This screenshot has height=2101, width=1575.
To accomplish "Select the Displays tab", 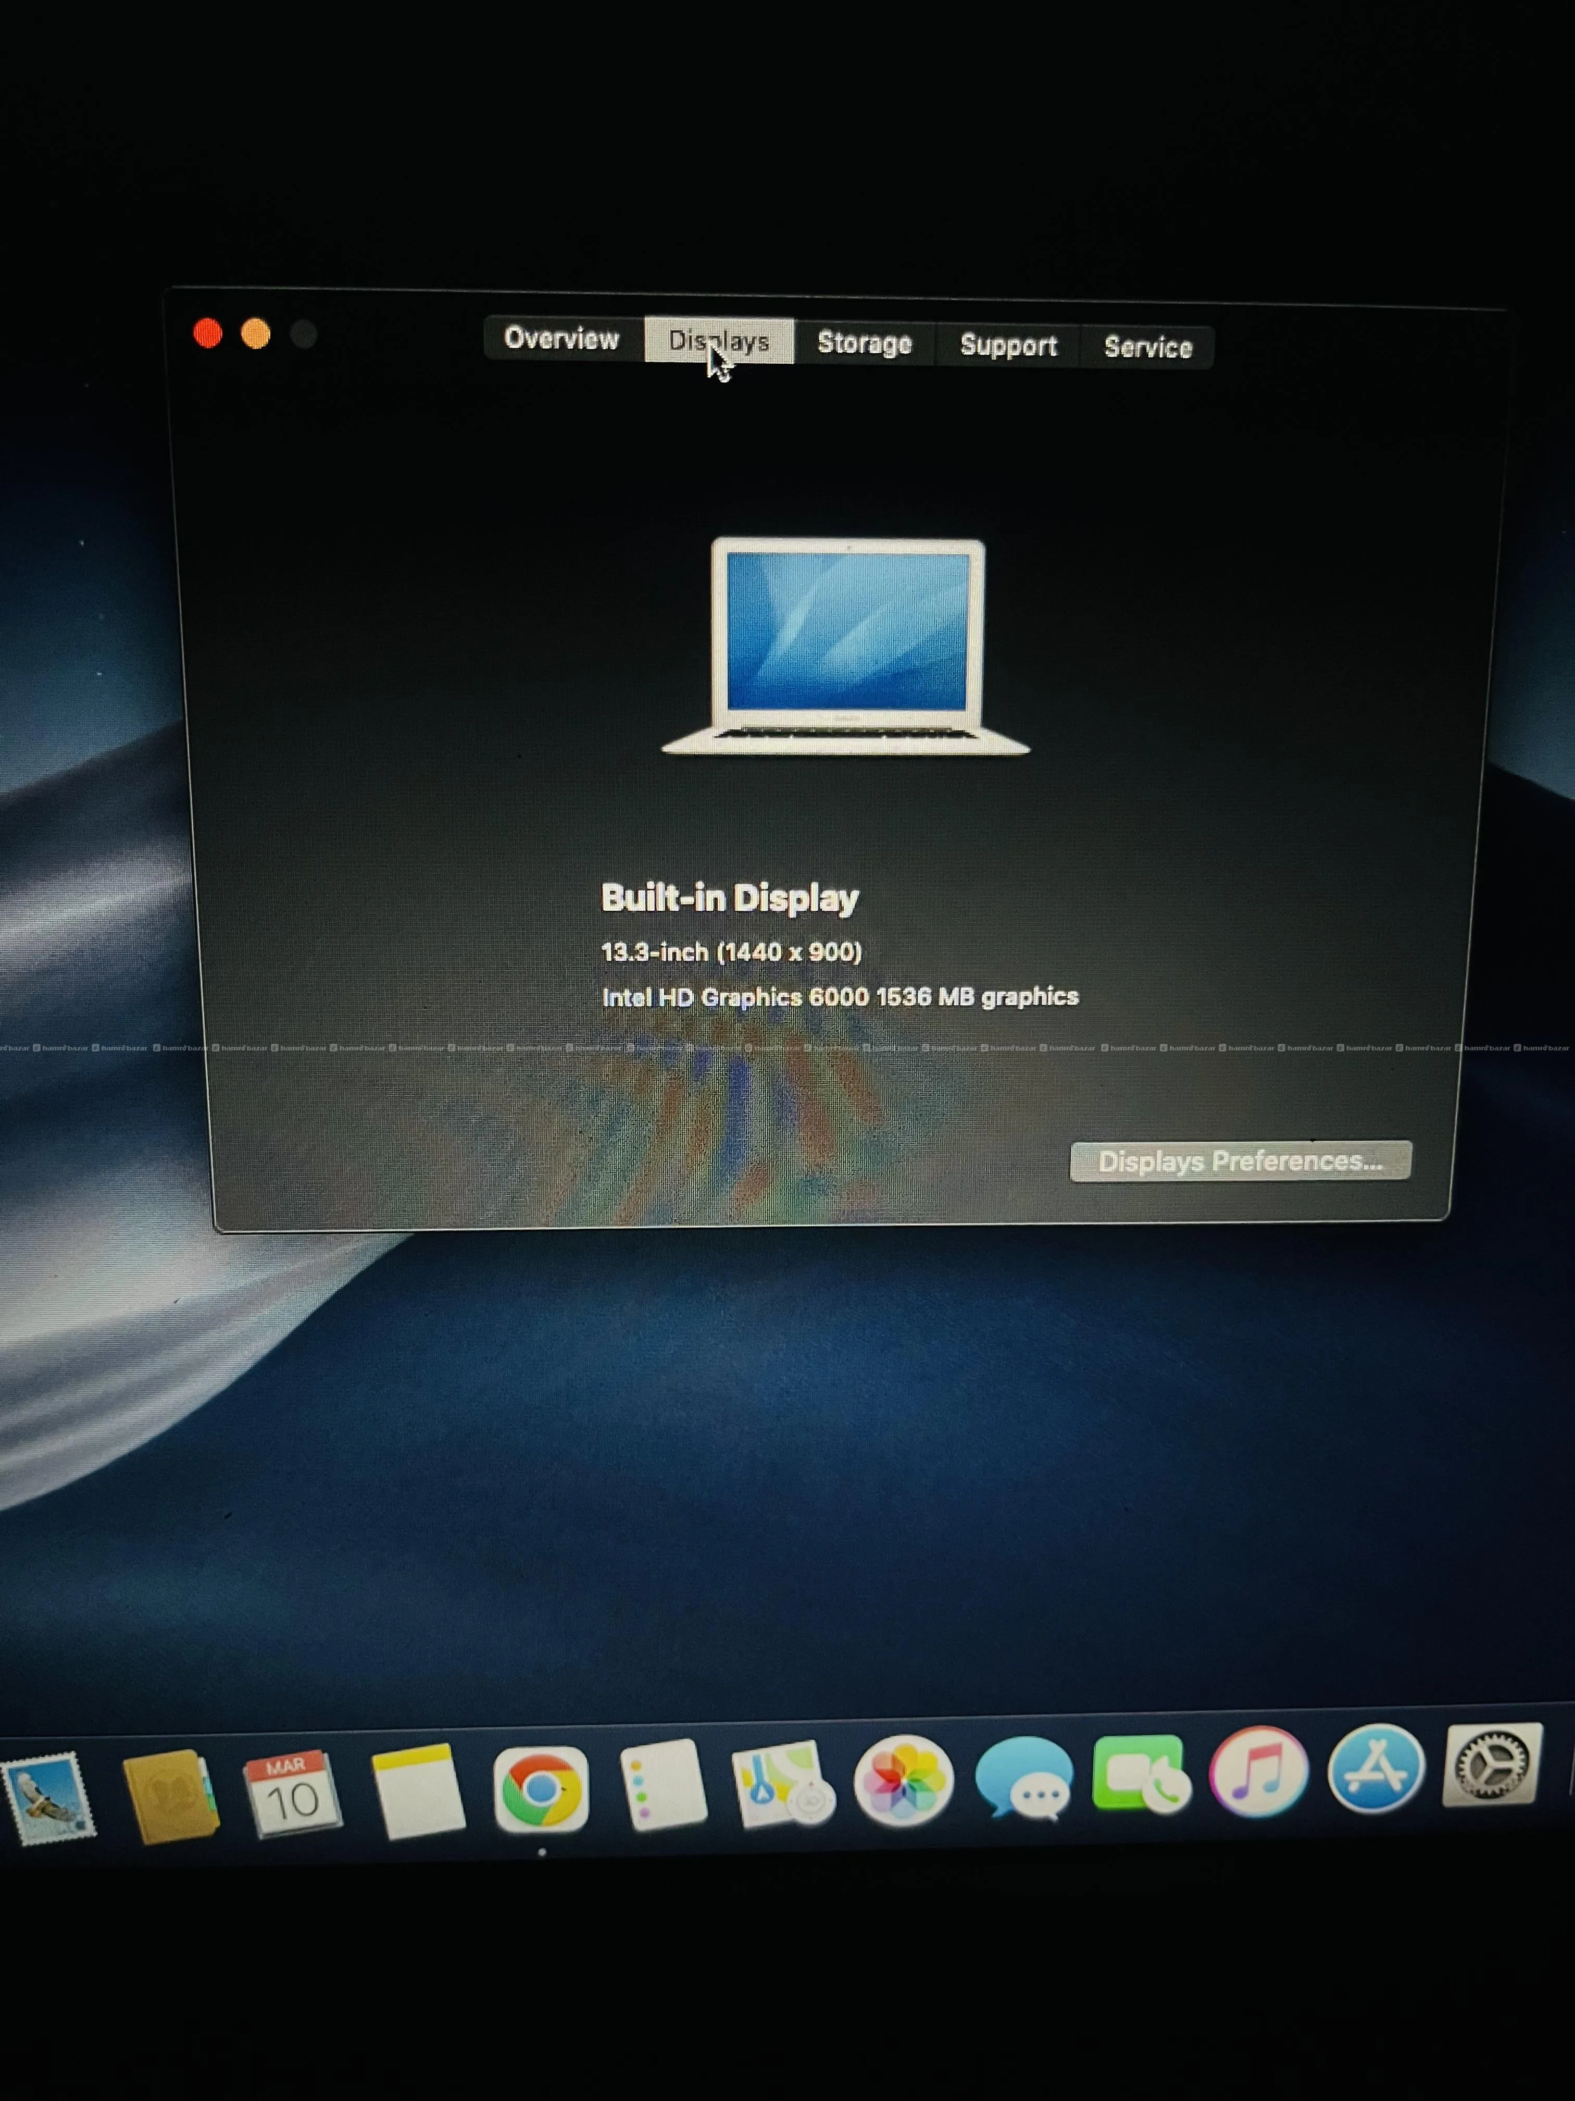I will [x=719, y=341].
